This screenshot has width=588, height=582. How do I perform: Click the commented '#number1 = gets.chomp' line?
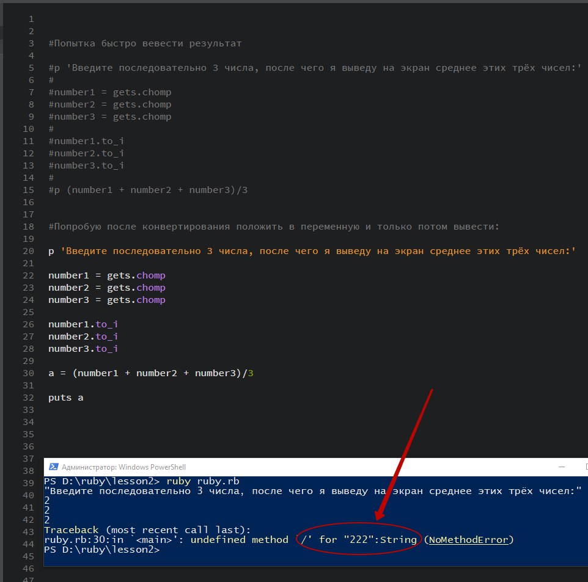[110, 92]
